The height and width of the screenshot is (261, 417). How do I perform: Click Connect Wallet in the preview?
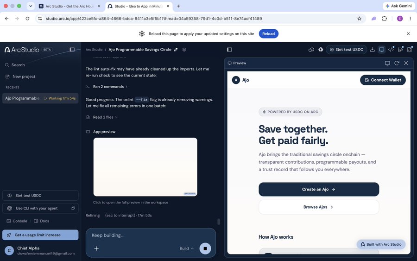(x=383, y=80)
